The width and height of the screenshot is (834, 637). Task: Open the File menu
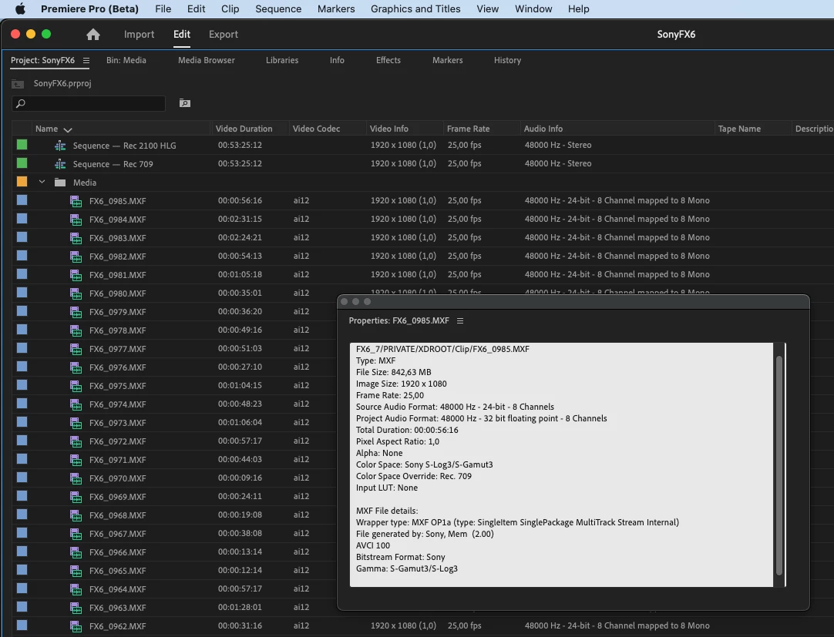(163, 8)
